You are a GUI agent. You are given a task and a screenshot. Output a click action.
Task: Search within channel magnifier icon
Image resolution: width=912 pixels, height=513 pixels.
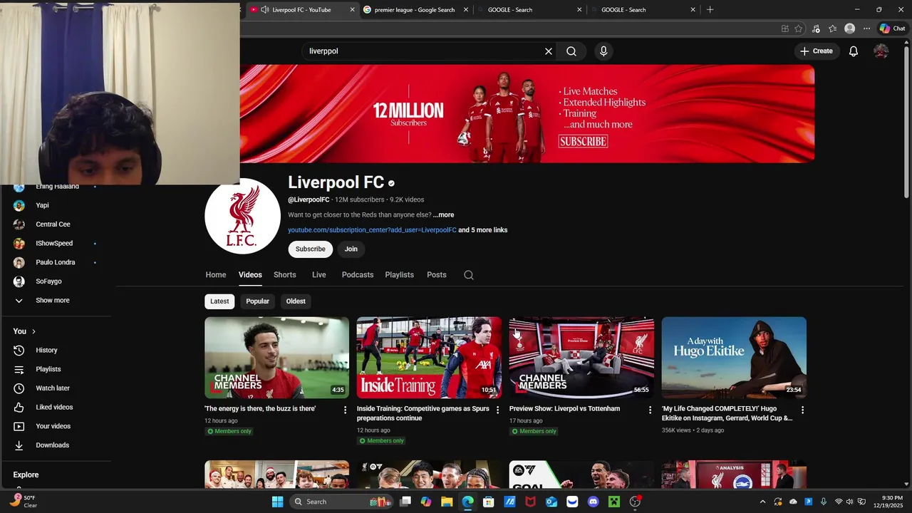[469, 275]
